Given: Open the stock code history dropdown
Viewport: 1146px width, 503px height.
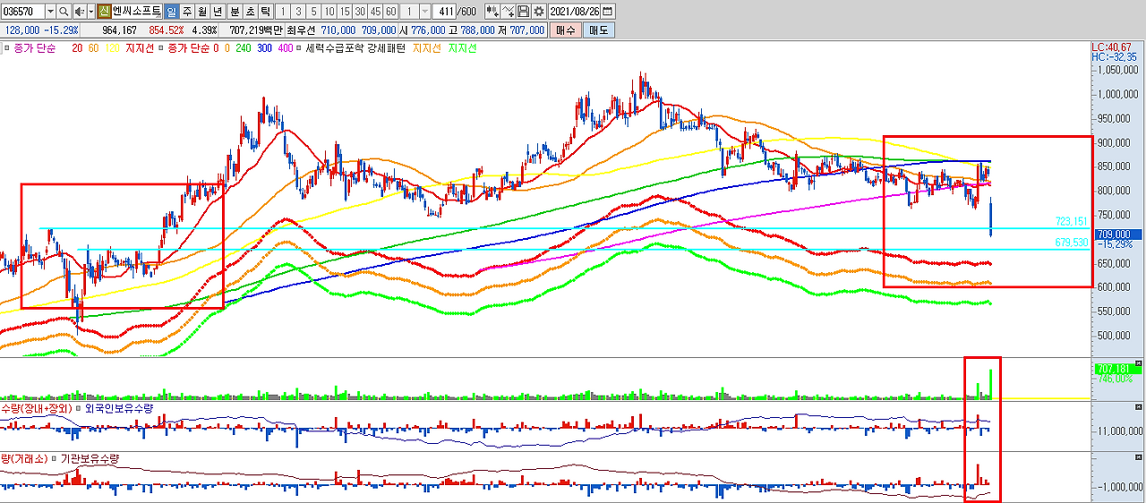Looking at the screenshot, I should pyautogui.click(x=50, y=12).
